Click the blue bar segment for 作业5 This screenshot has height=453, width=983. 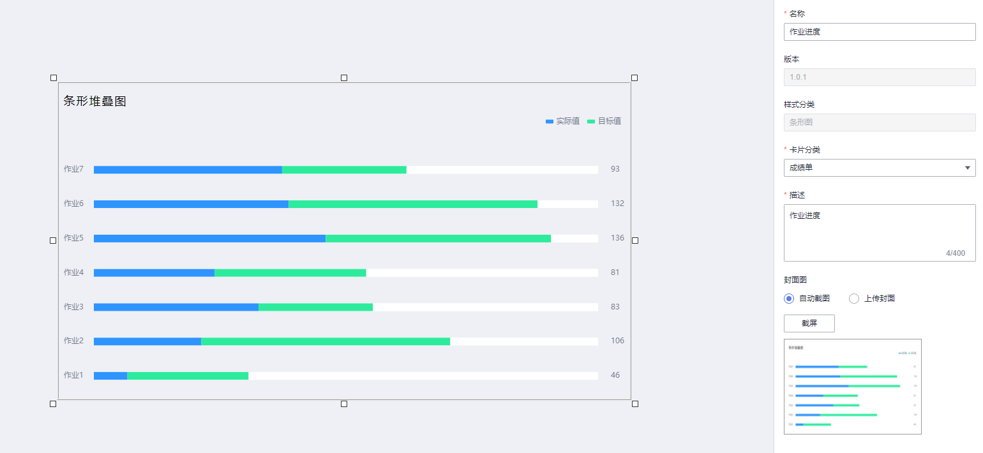click(x=209, y=239)
